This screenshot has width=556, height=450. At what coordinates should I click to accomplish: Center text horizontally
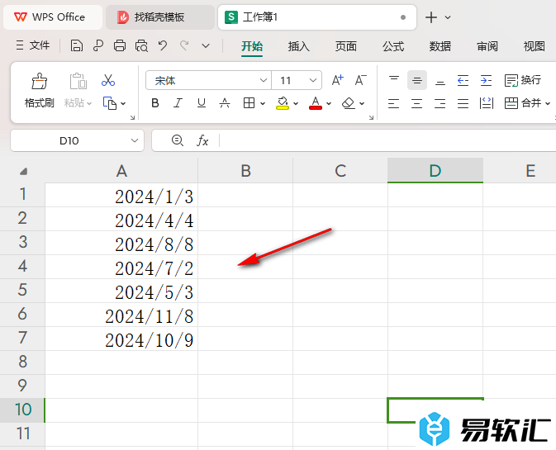(416, 103)
